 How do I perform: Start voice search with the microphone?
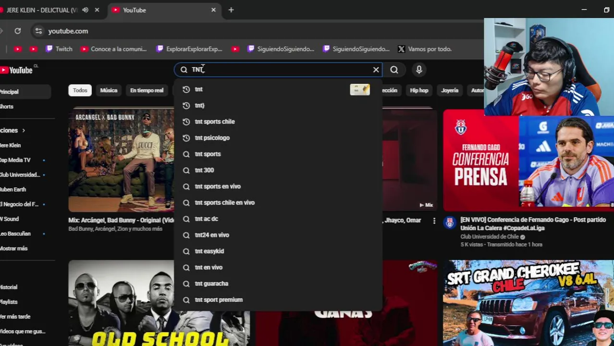(x=419, y=70)
